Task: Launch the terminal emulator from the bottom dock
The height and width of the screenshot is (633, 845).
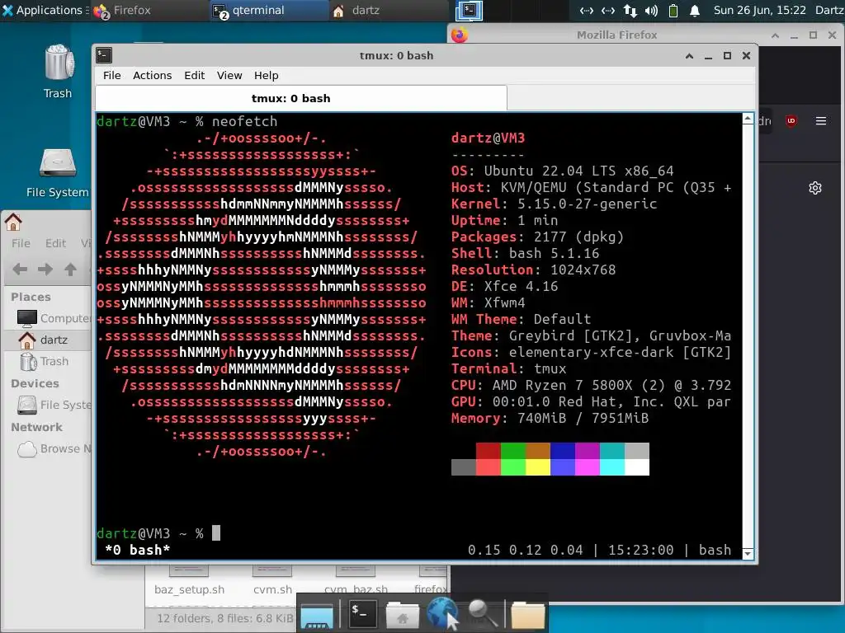Action: tap(362, 613)
